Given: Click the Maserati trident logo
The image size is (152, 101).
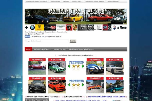Looking at the screenshot, I should click(114, 28).
